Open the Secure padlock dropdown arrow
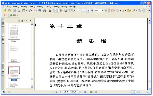 click(131, 11)
